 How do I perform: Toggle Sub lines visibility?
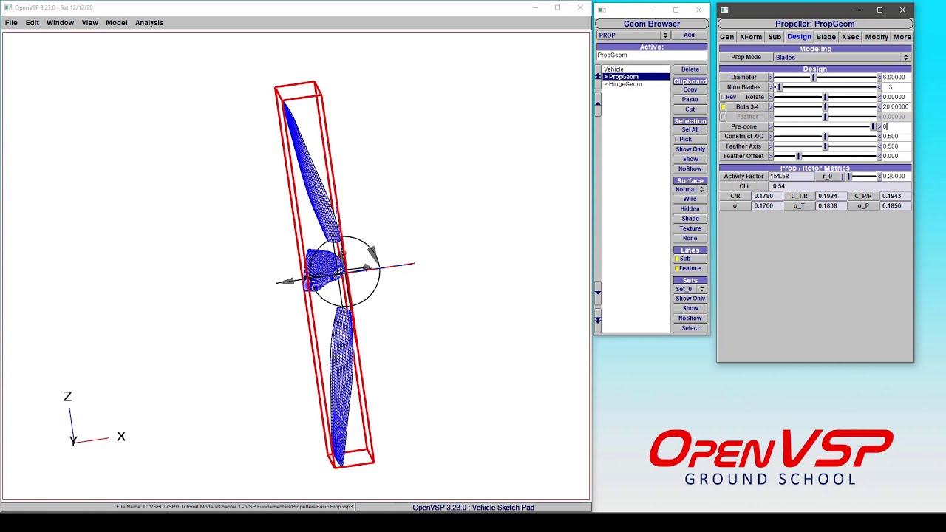point(690,259)
